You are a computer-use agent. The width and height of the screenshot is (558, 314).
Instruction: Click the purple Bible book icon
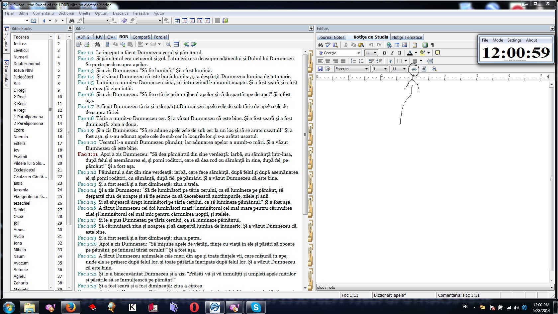(x=124, y=21)
